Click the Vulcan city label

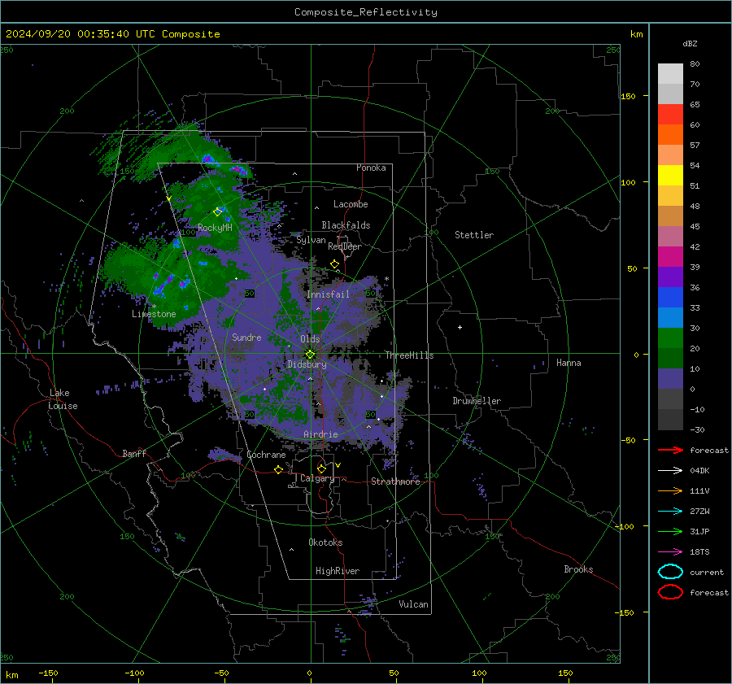tap(414, 604)
